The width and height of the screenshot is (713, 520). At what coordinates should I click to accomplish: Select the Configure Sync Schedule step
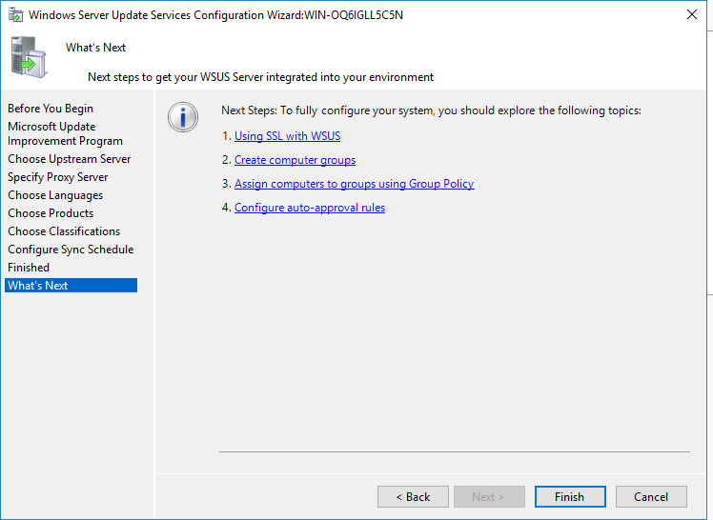tap(71, 250)
